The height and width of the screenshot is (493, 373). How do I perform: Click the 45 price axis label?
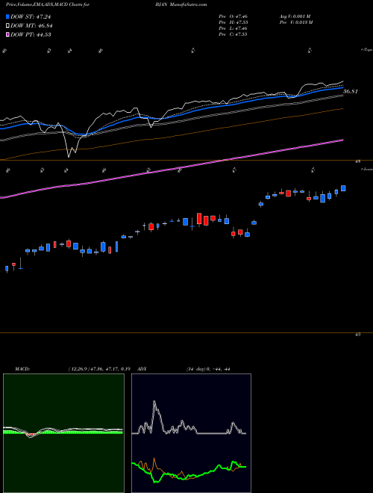pyautogui.click(x=357, y=335)
